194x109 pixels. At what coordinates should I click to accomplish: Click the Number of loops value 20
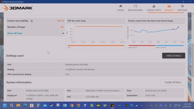(62, 27)
